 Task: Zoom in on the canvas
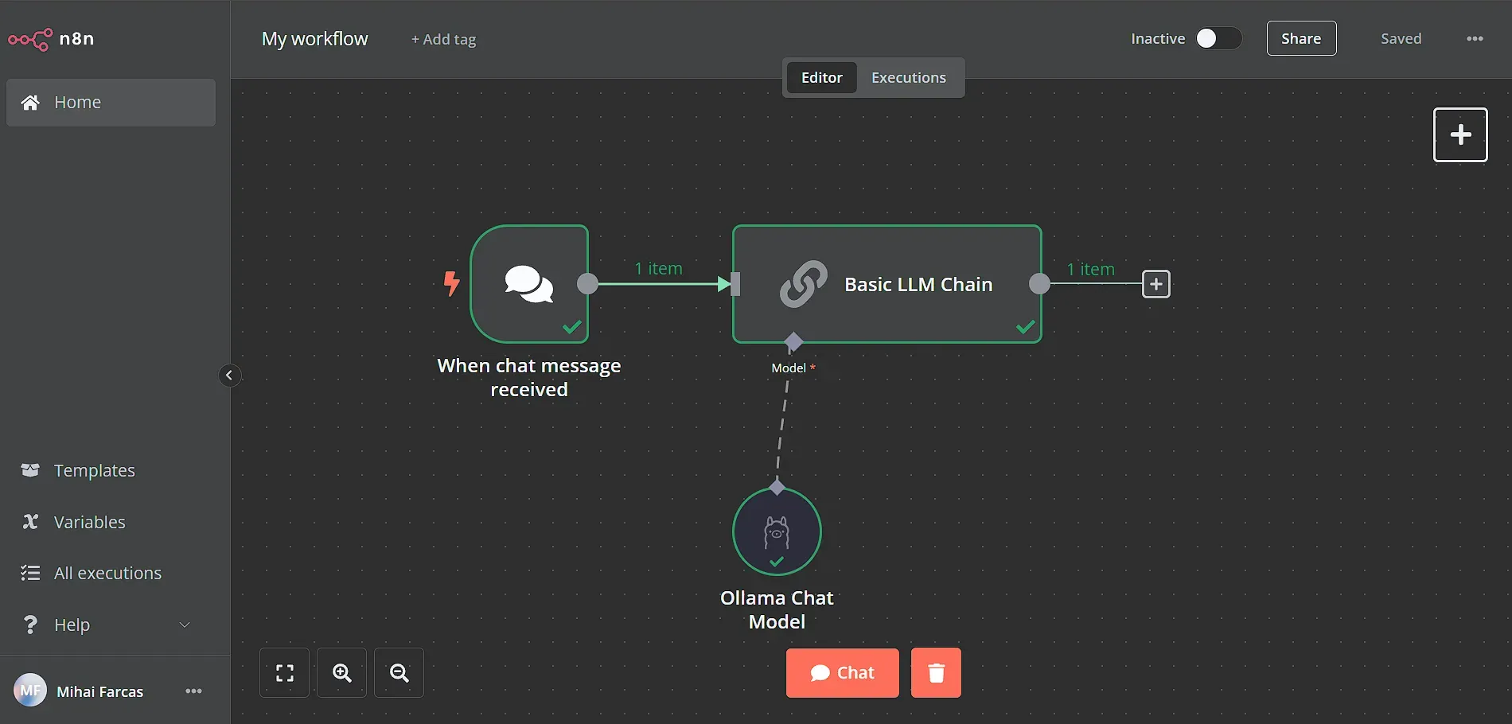pyautogui.click(x=341, y=672)
